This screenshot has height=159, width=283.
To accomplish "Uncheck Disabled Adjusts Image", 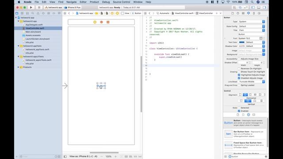I will point(239,78).
